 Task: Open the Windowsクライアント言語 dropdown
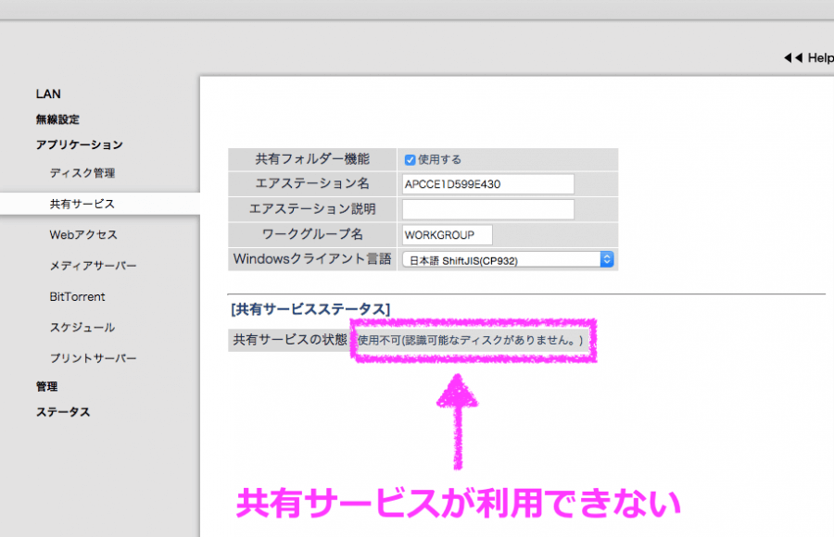click(x=507, y=260)
